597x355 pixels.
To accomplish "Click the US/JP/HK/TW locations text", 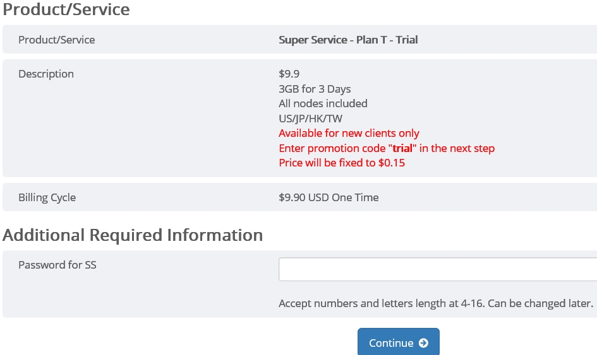I will pyautogui.click(x=310, y=119).
